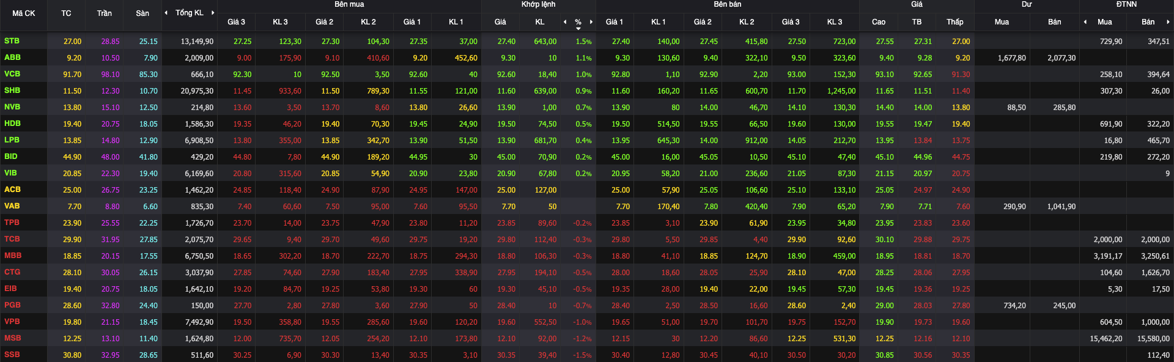1174x362 pixels.
Task: Click the right arrow beside Tổng KL header
Action: coord(213,13)
